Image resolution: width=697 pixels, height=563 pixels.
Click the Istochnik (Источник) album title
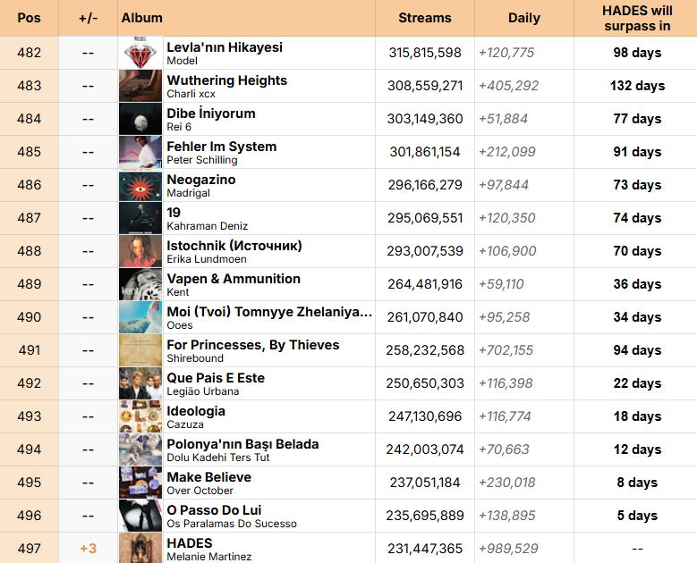coord(234,246)
